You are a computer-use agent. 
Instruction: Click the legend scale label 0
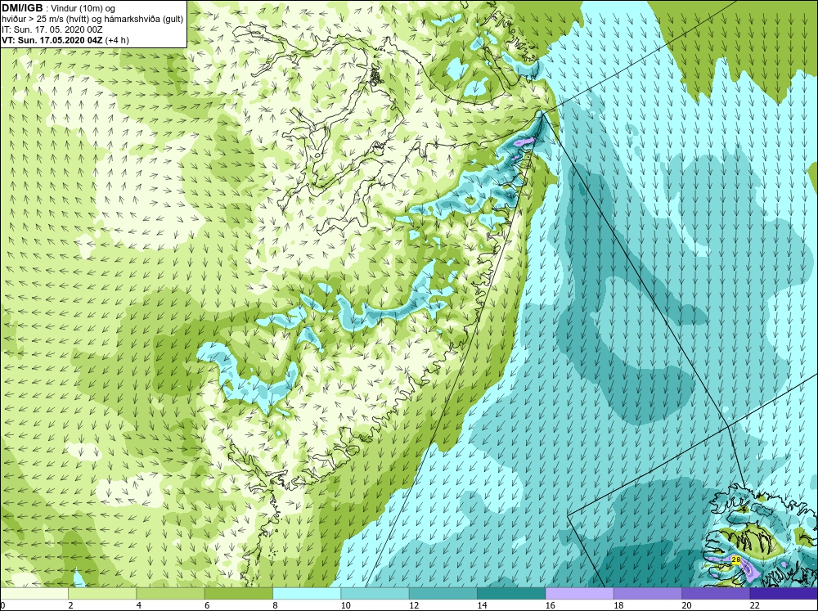(2, 605)
